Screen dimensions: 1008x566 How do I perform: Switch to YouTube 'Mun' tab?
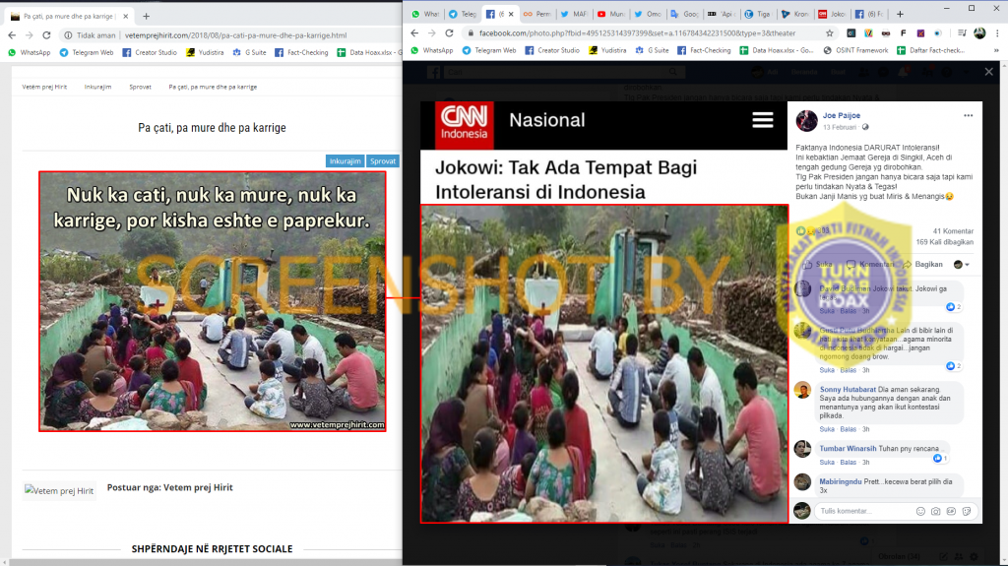point(610,14)
